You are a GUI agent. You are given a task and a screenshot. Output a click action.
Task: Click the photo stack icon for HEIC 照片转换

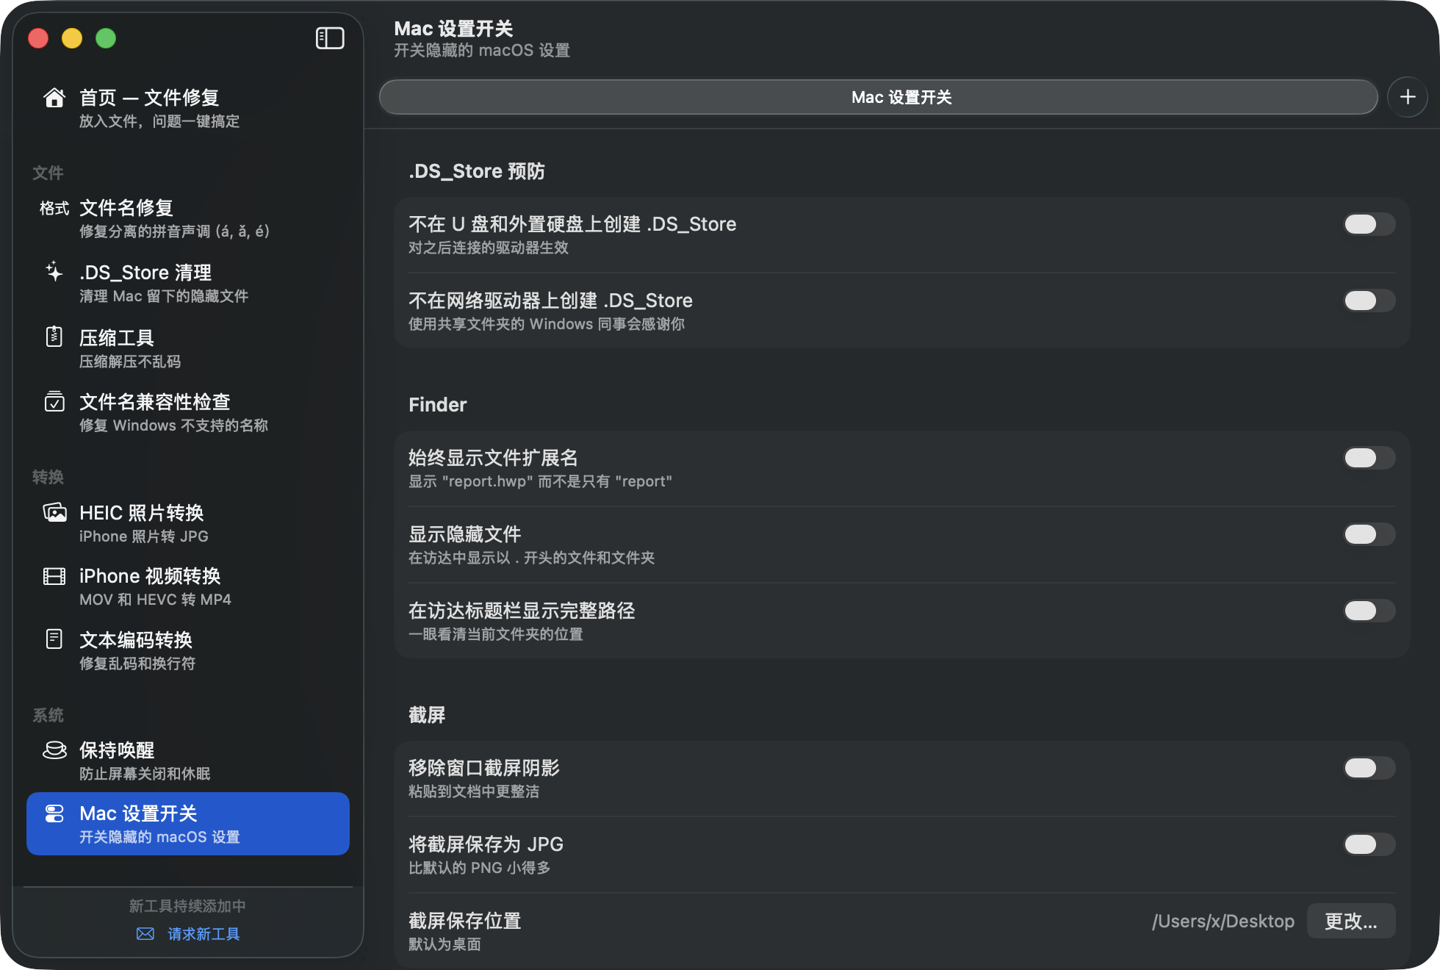click(x=54, y=512)
